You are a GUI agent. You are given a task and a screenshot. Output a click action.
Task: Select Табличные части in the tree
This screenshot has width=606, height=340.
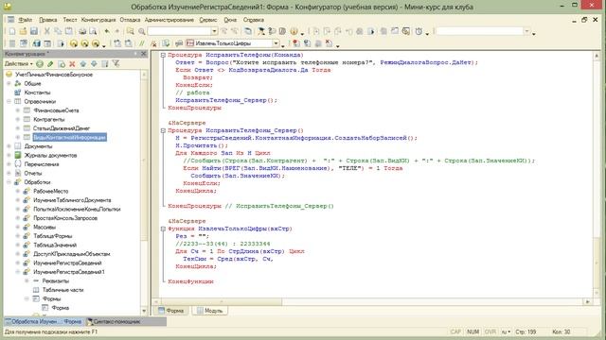coord(63,290)
